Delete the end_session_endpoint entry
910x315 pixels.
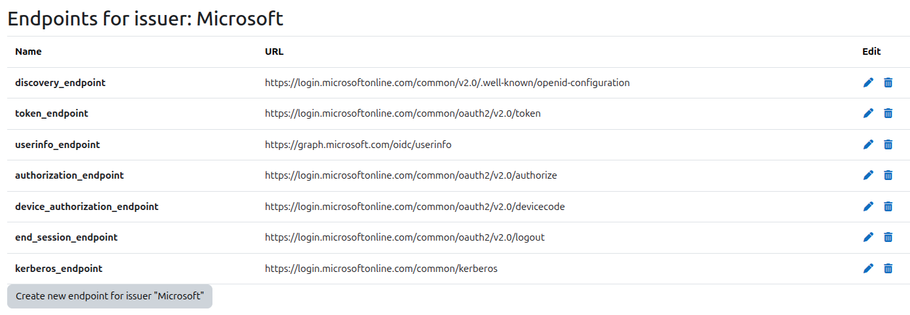[888, 237]
